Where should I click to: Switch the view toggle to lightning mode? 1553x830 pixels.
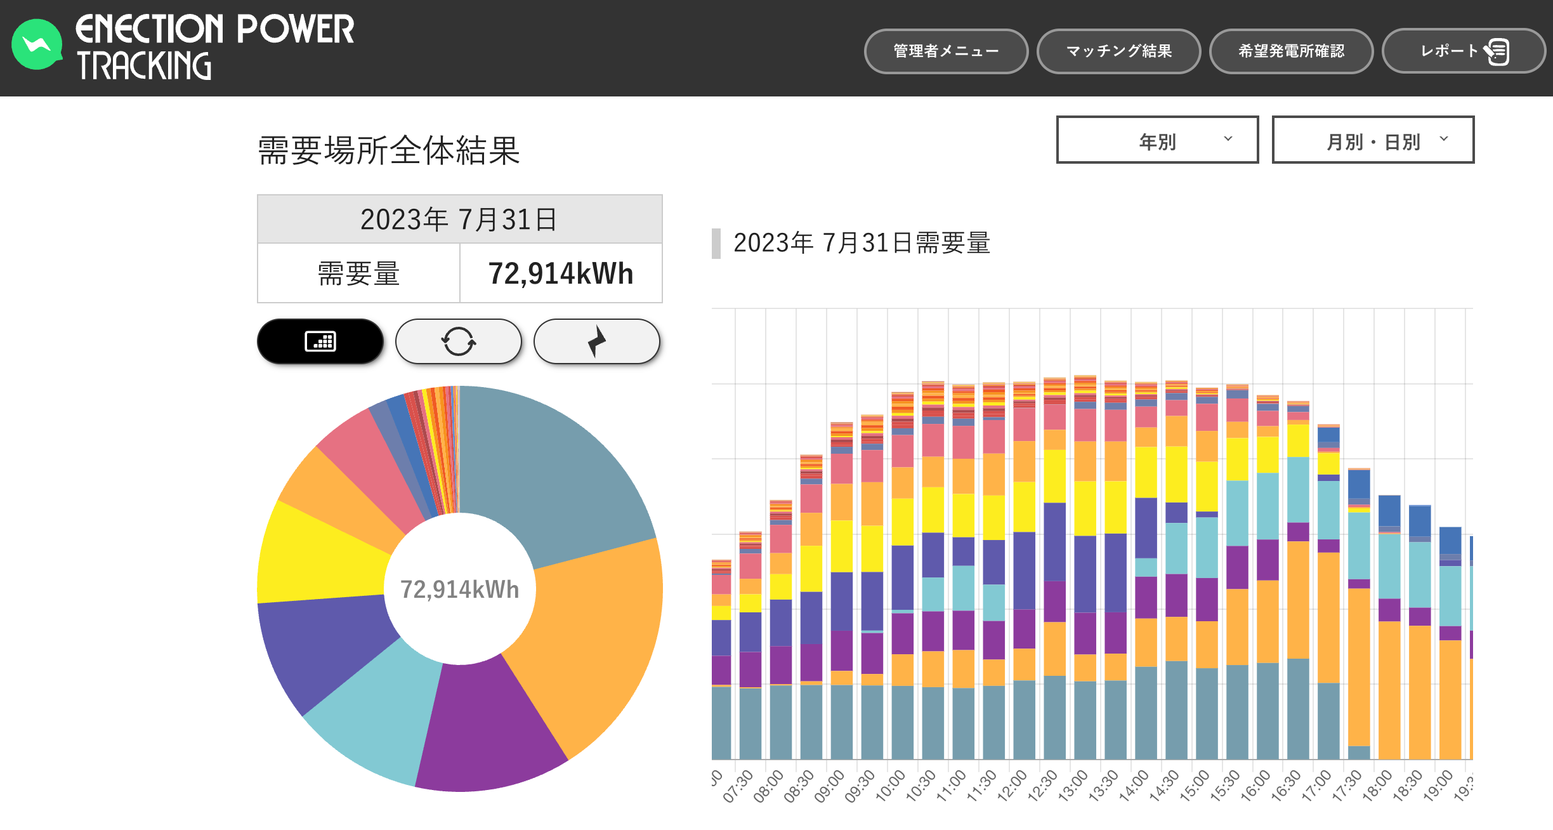pyautogui.click(x=596, y=341)
